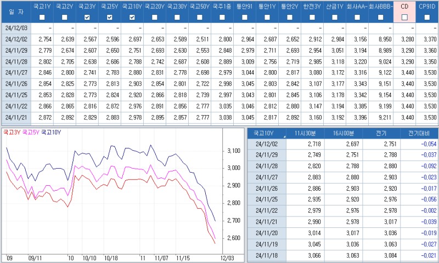The width and height of the screenshot is (439, 263).
Task: Select the 24/11/18 row in lower table
Action: coord(268,256)
